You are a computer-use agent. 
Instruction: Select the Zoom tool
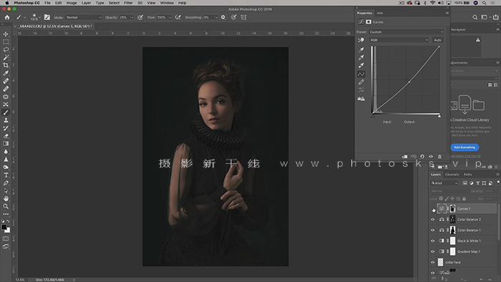(x=6, y=206)
